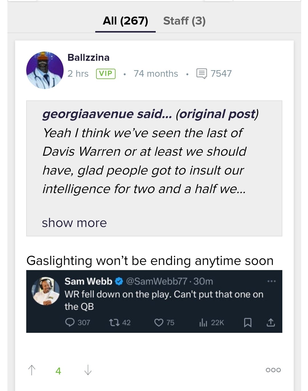The height and width of the screenshot is (391, 308).
Task: Tap the reply icon on embedded tweet
Action: pyautogui.click(x=70, y=322)
